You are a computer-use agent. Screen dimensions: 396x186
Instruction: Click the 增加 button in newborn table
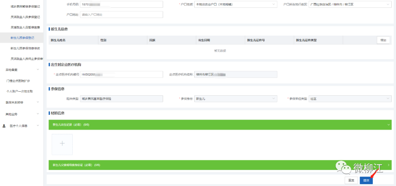(x=383, y=40)
